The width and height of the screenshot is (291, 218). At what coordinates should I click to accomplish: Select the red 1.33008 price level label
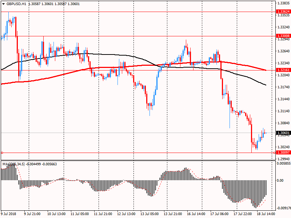283,36
